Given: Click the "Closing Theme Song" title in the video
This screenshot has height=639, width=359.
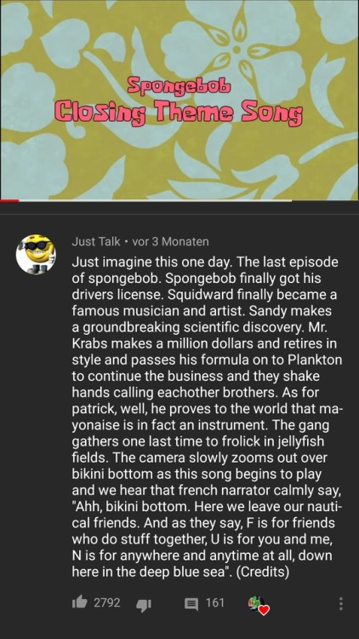Looking at the screenshot, I should point(179,112).
